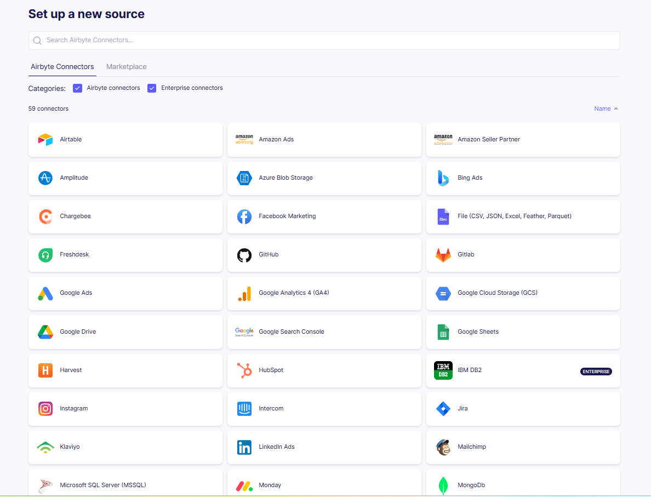Toggle the Airbyte connectors checkbox off

pyautogui.click(x=77, y=88)
